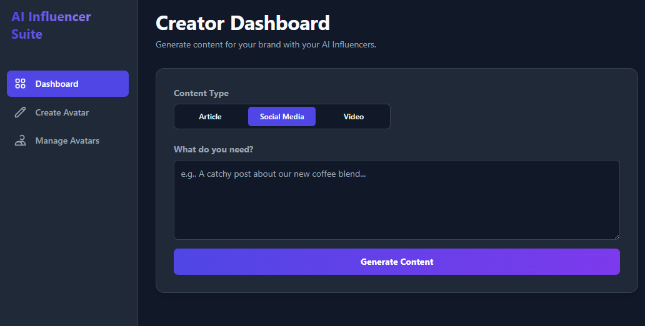The image size is (645, 326).
Task: Focus the What do you need text area
Action: coord(396,206)
